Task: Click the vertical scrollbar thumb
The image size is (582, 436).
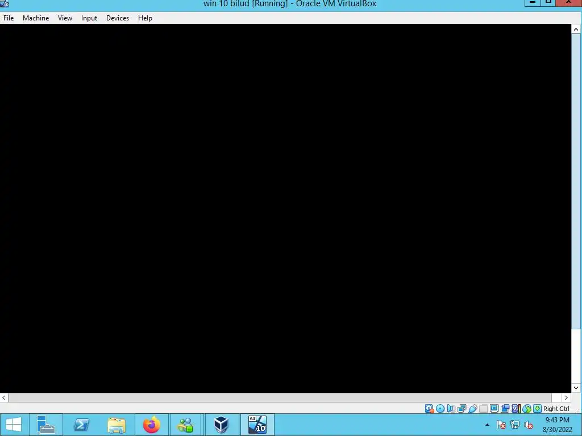Action: point(576,182)
